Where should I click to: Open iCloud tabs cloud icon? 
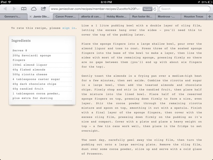34,9
